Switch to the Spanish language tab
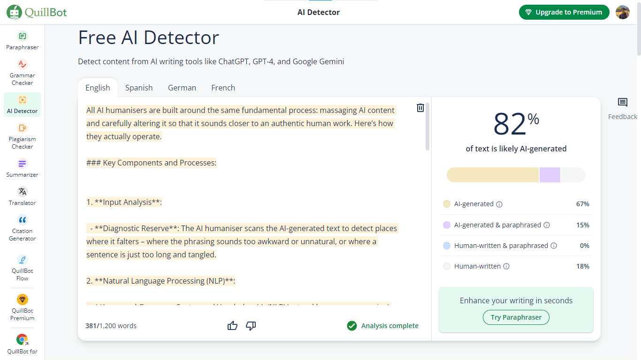The height and width of the screenshot is (360, 641). (x=139, y=88)
